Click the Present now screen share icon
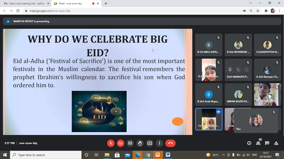Viewport: 284px width, 159px height. (150, 143)
